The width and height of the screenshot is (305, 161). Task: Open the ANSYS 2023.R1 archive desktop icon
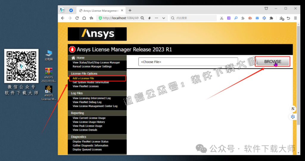coord(49,75)
